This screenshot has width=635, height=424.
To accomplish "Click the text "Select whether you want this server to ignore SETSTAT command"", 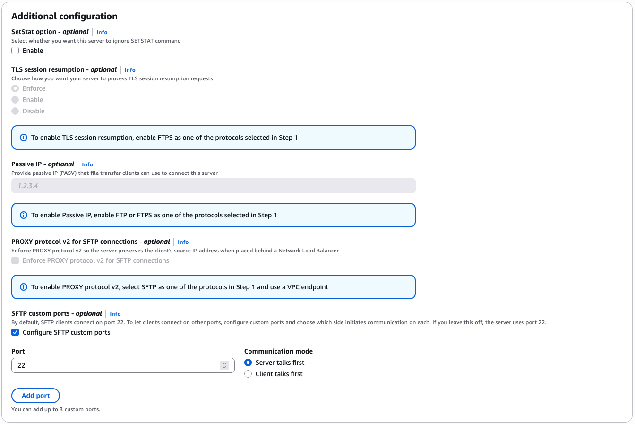I will point(96,41).
